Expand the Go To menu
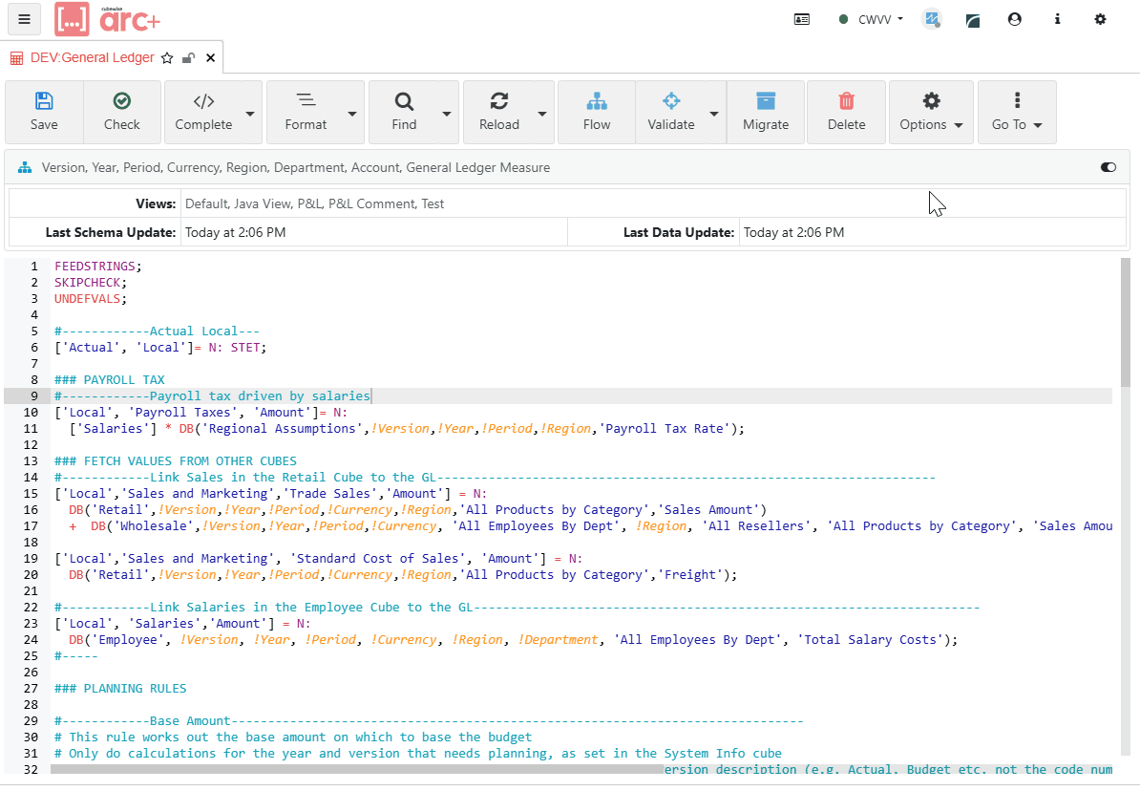The image size is (1140, 791). pos(1017,112)
